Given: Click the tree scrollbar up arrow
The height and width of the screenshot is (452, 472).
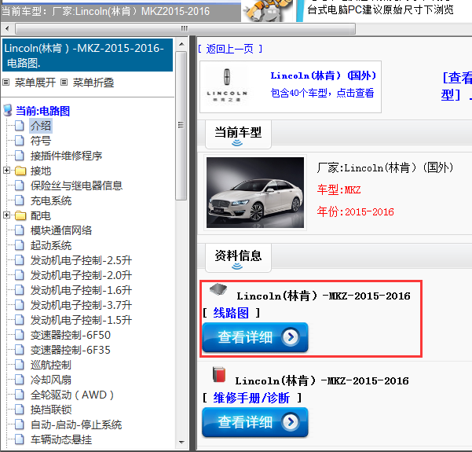Looking at the screenshot, I should tap(181, 44).
